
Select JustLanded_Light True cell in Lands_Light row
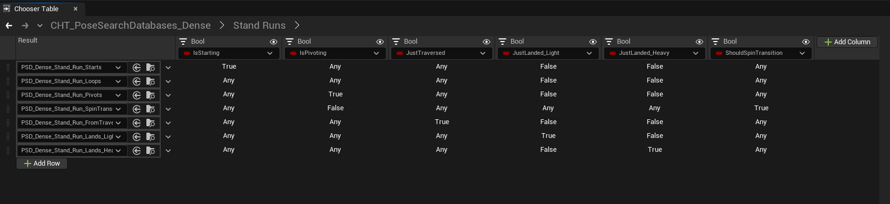coord(548,136)
